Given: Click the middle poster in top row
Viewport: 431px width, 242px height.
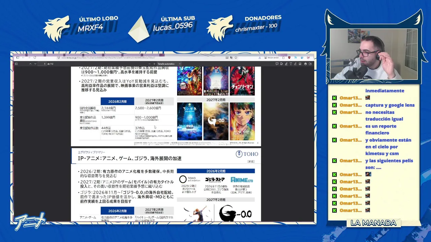Looking at the screenshot, I should click(216, 81).
